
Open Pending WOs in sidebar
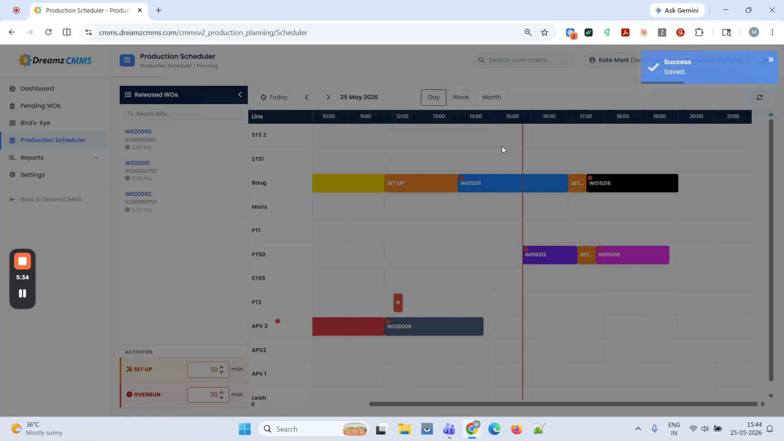[40, 106]
